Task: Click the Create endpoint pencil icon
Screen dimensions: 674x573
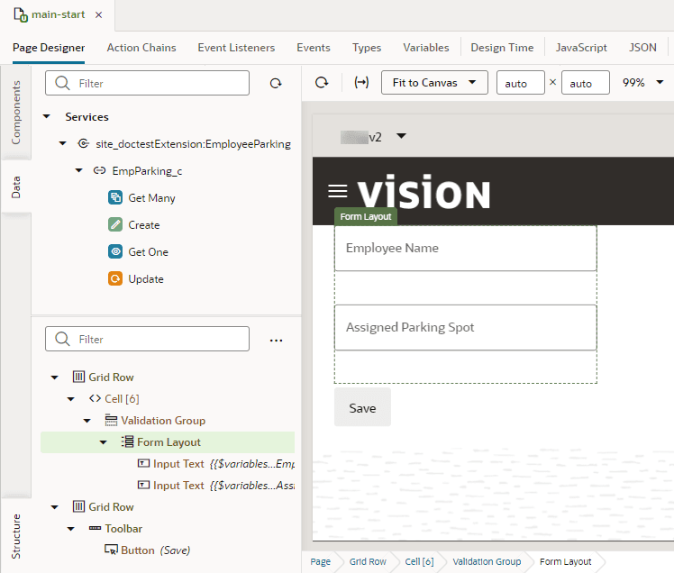Action: 115,225
